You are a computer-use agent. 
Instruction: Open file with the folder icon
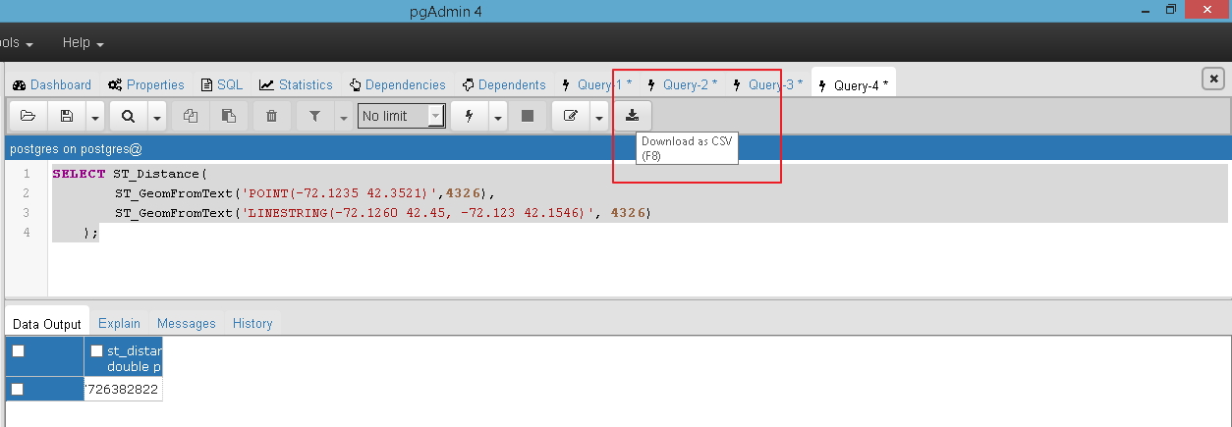click(28, 116)
